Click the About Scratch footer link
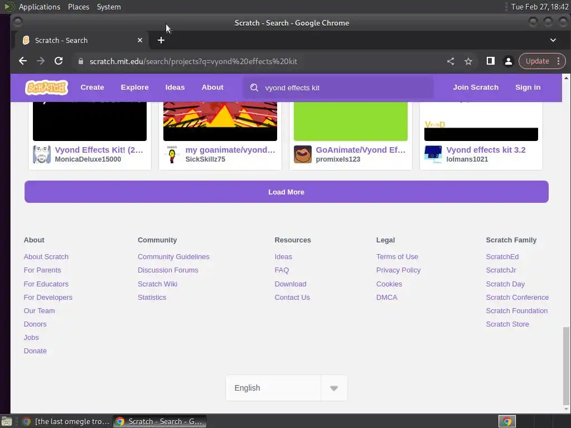571x428 pixels. tap(46, 256)
